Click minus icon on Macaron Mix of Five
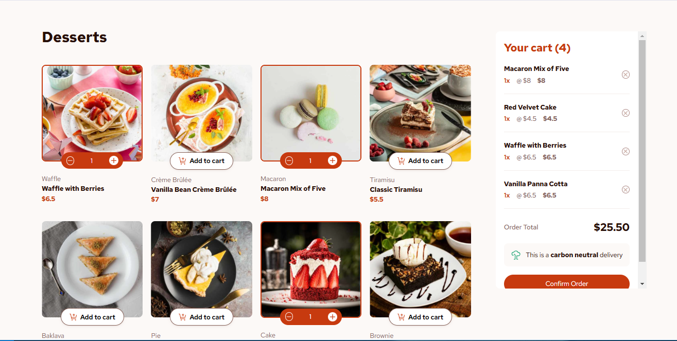 [289, 161]
